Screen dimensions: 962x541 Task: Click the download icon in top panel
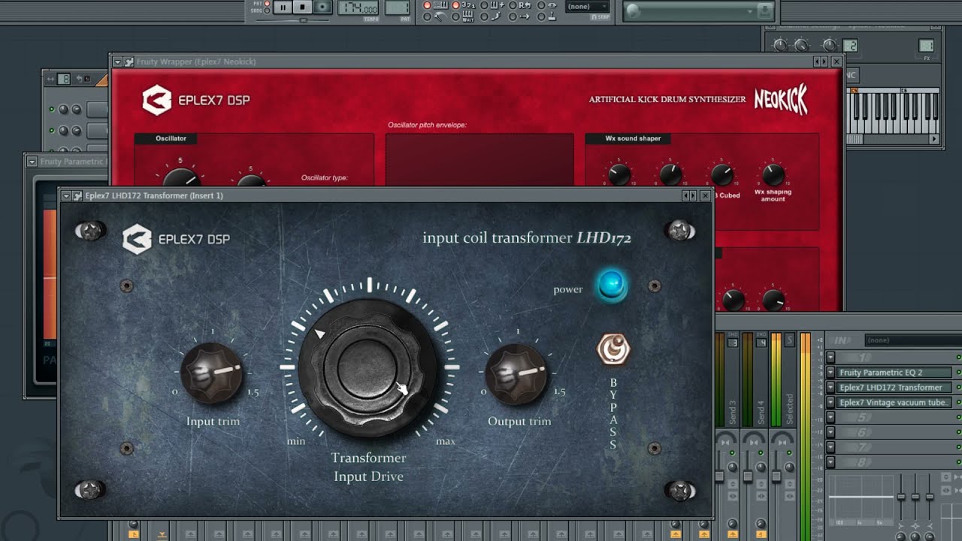[x=764, y=11]
